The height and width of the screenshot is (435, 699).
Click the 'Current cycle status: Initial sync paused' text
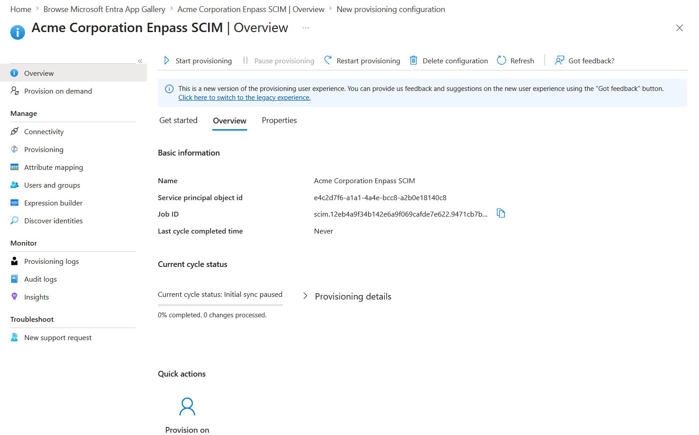pos(220,294)
